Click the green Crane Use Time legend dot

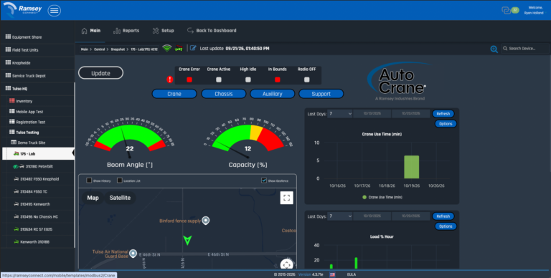364,197
